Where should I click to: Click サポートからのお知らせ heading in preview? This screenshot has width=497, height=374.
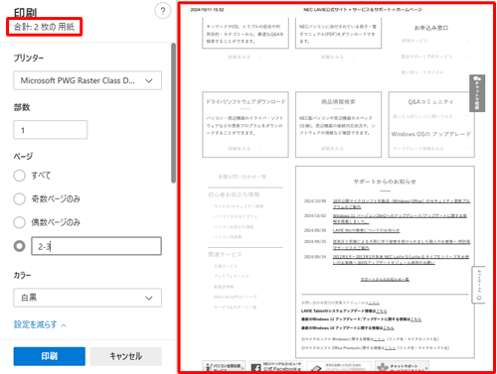(385, 182)
